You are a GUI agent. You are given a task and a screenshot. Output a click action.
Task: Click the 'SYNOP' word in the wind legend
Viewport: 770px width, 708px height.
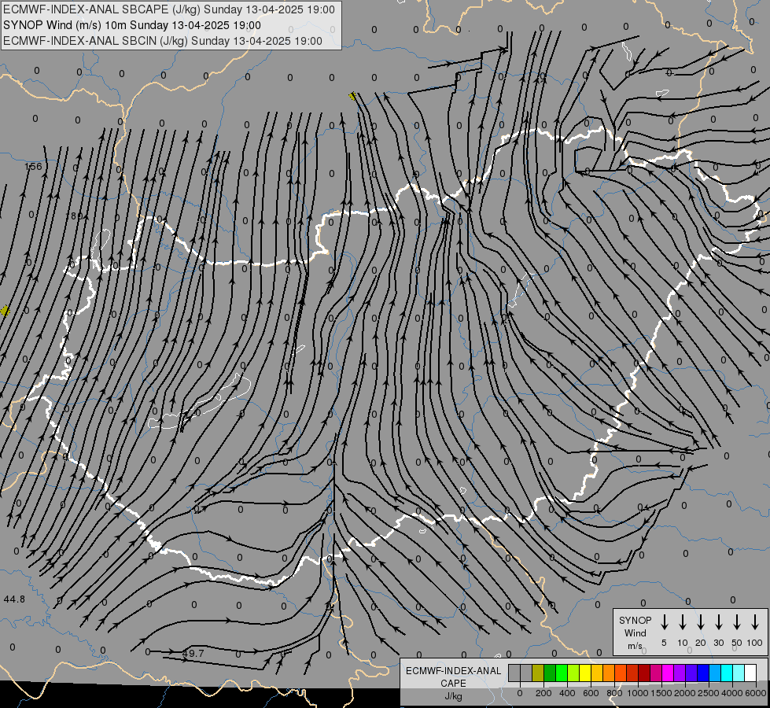point(636,621)
